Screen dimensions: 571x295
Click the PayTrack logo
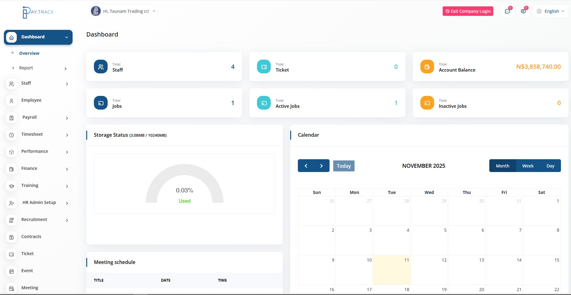coord(38,12)
